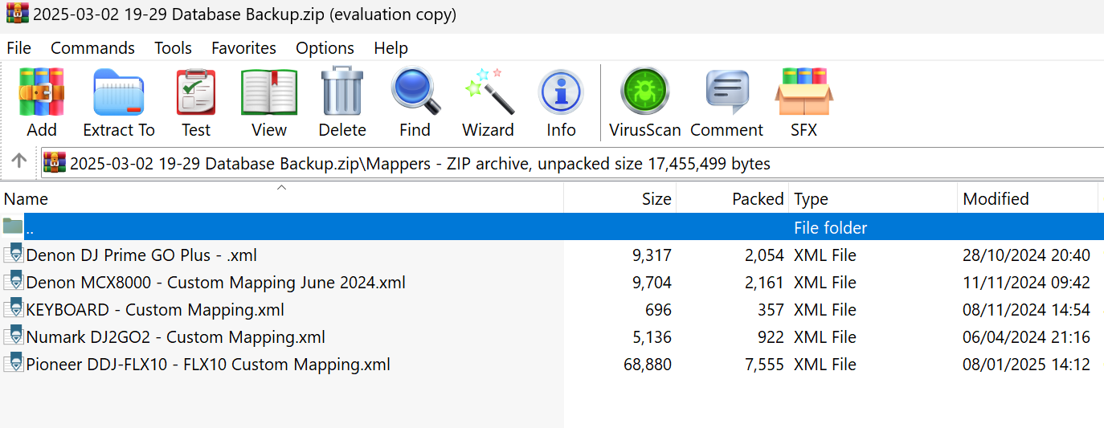Open the Help menu
Viewport: 1104px width, 428px height.
pos(391,48)
